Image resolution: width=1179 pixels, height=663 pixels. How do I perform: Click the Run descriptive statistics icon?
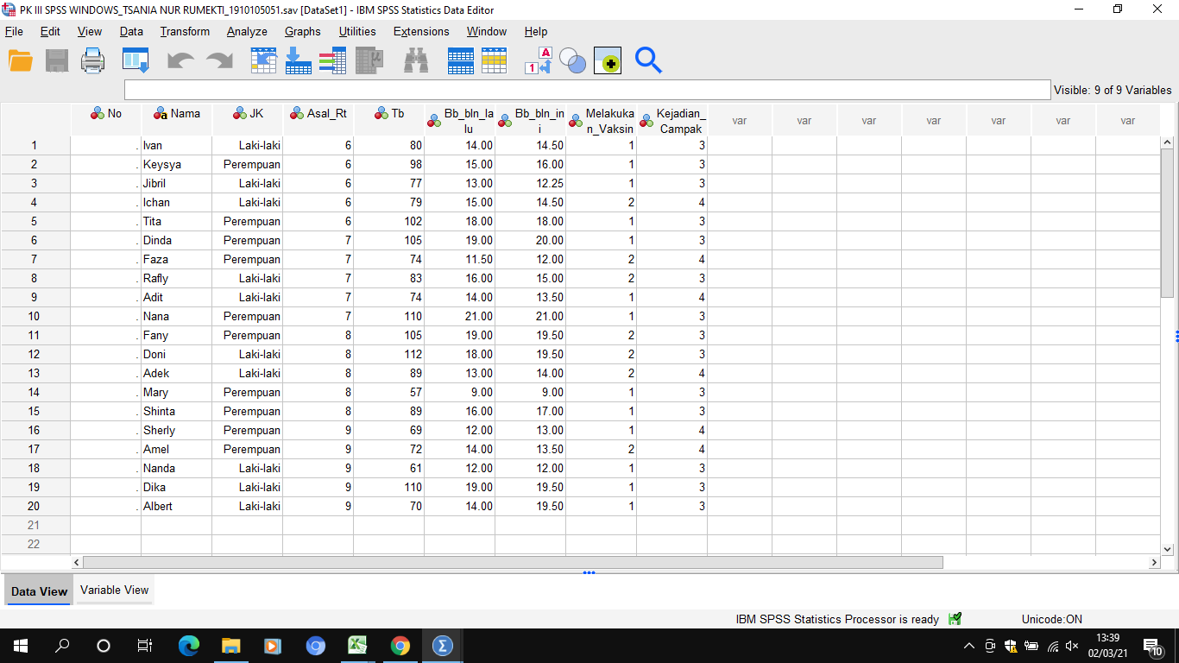coord(370,60)
